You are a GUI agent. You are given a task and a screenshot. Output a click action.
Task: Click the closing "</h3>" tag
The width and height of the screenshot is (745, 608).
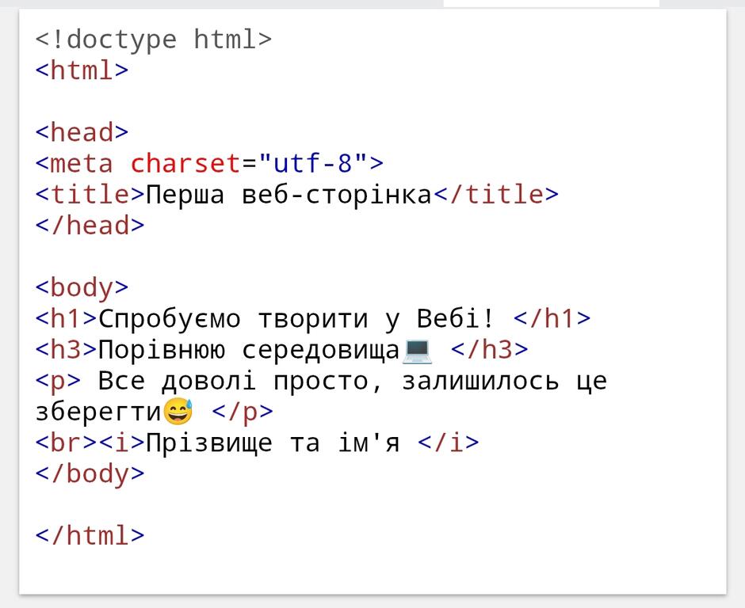click(x=489, y=350)
